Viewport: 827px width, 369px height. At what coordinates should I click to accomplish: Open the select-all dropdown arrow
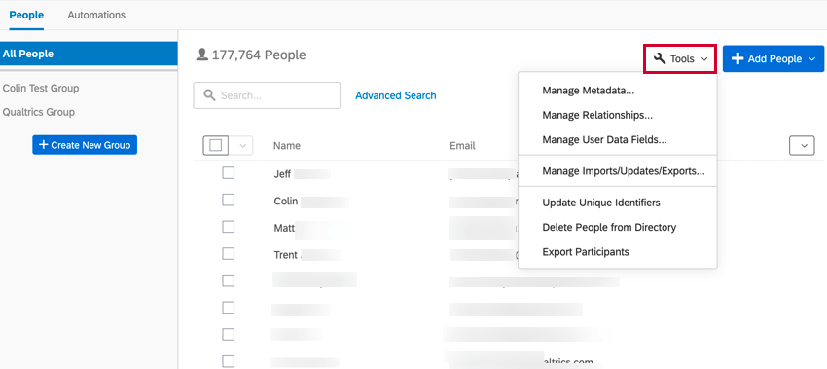tap(241, 145)
